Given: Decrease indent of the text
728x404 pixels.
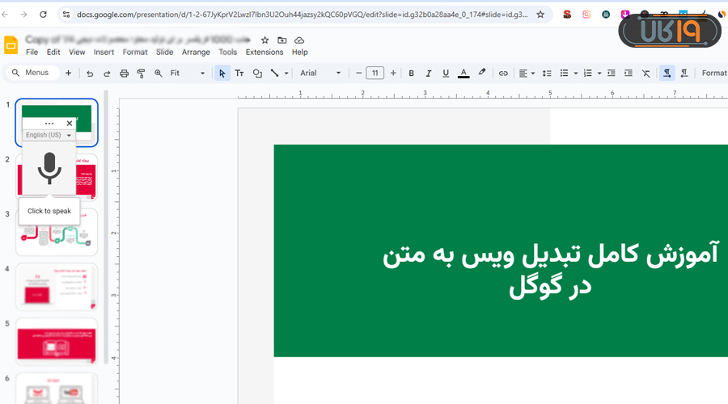Looking at the screenshot, I should [x=612, y=74].
